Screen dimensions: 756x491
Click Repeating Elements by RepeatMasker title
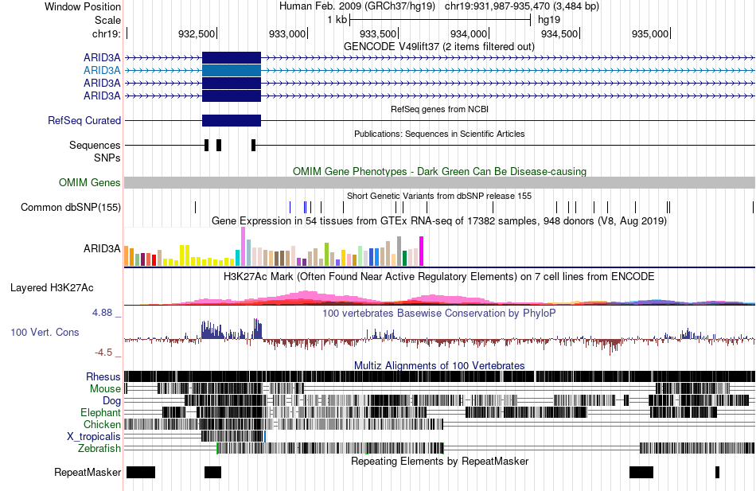pyautogui.click(x=439, y=461)
